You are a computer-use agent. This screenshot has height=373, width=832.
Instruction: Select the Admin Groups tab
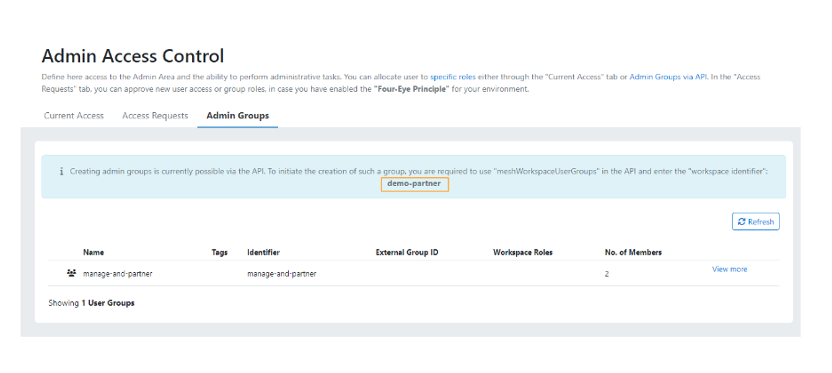pos(238,116)
